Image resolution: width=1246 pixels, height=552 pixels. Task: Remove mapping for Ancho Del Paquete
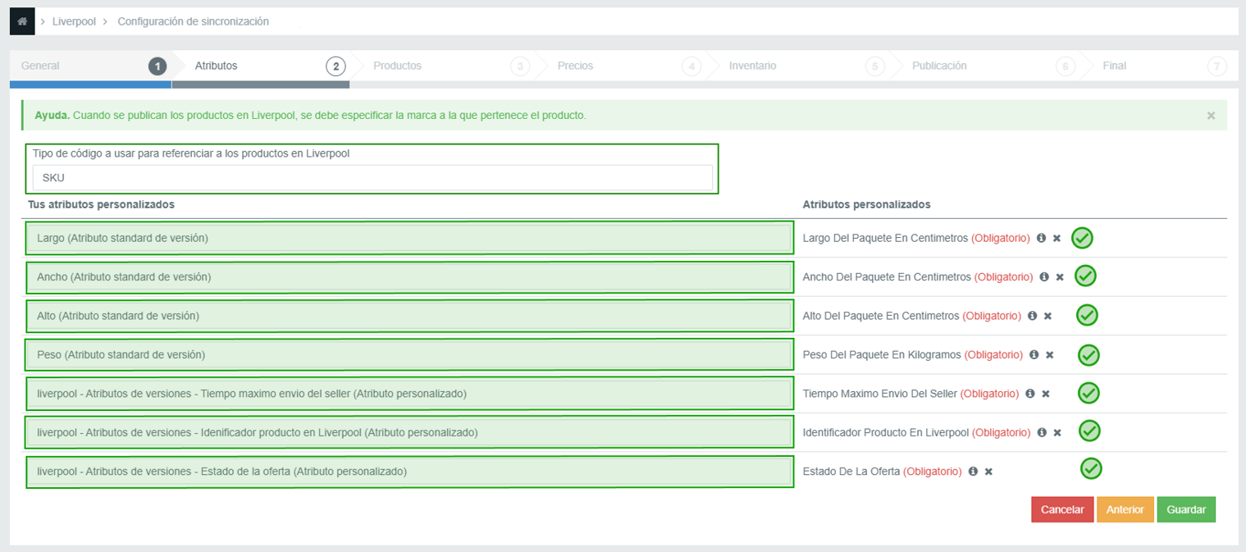1060,277
